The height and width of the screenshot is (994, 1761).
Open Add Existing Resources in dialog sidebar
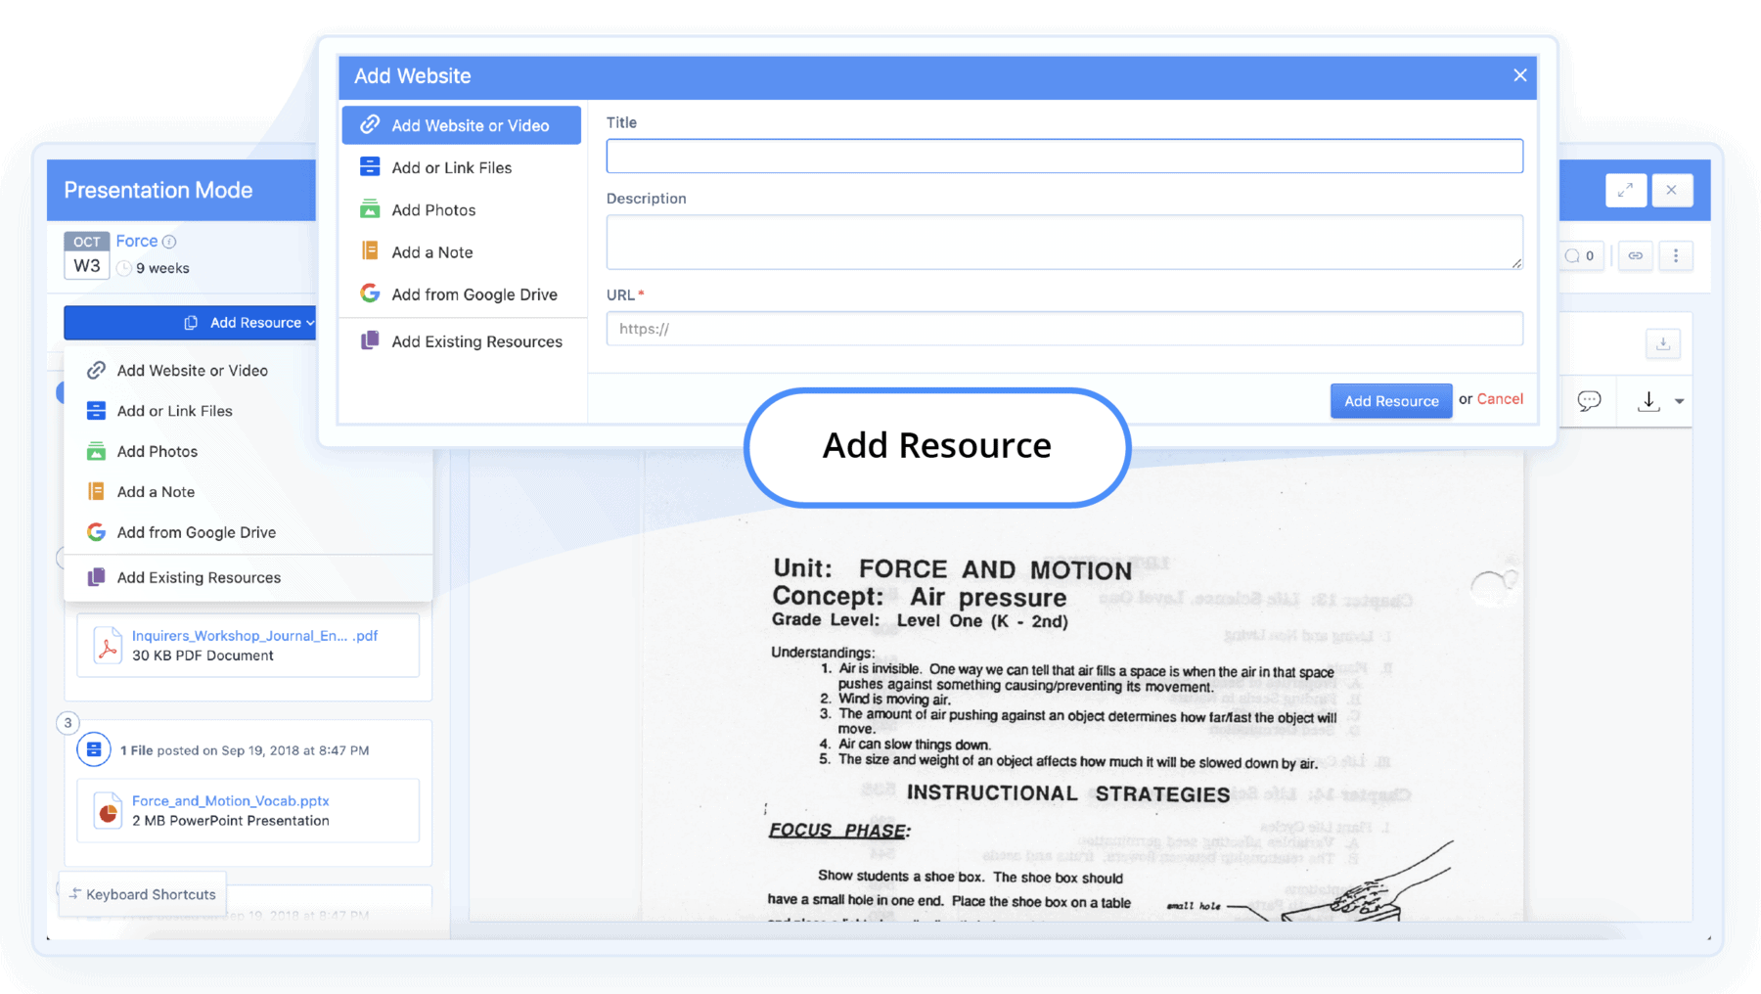(461, 341)
